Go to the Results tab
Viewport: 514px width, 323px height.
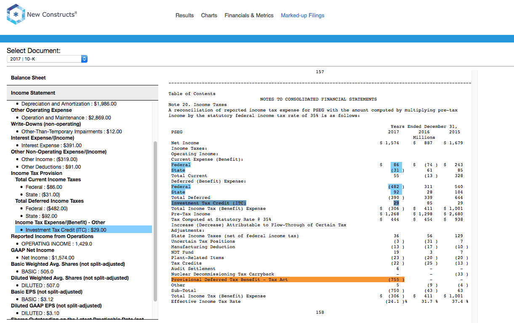click(x=185, y=16)
